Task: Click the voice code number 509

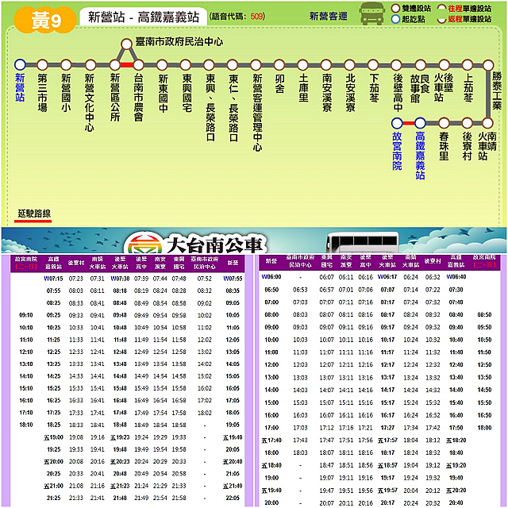Action: tap(256, 16)
